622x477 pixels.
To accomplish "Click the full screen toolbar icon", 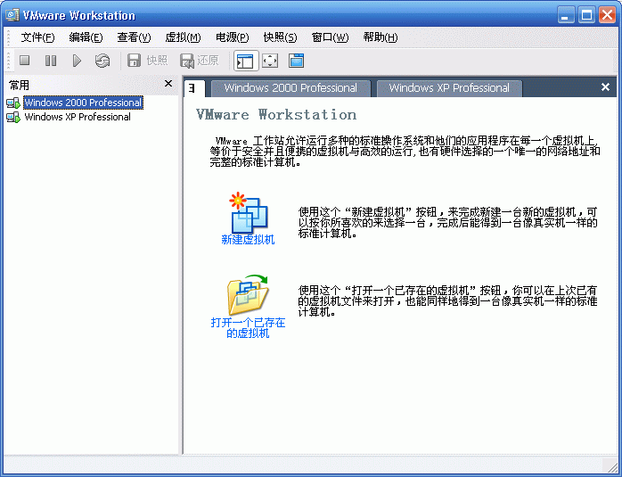I will [270, 61].
